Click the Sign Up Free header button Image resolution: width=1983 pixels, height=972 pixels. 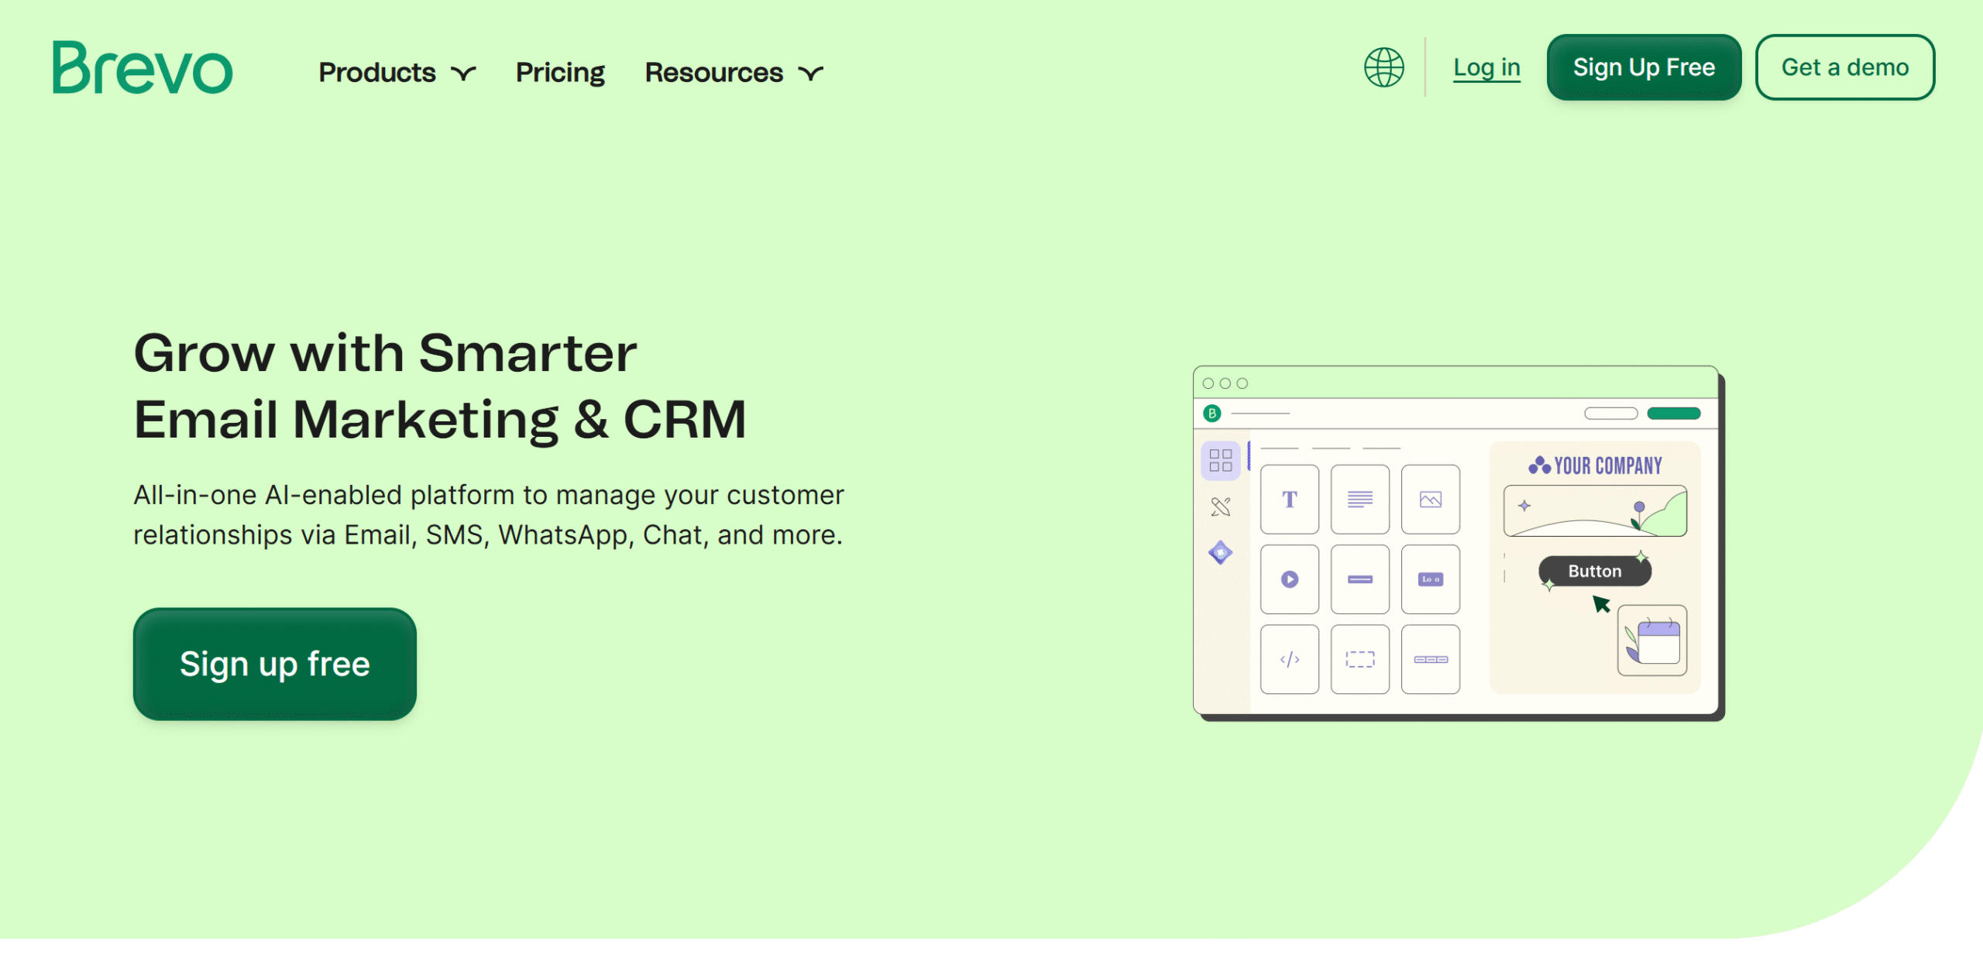pyautogui.click(x=1644, y=67)
